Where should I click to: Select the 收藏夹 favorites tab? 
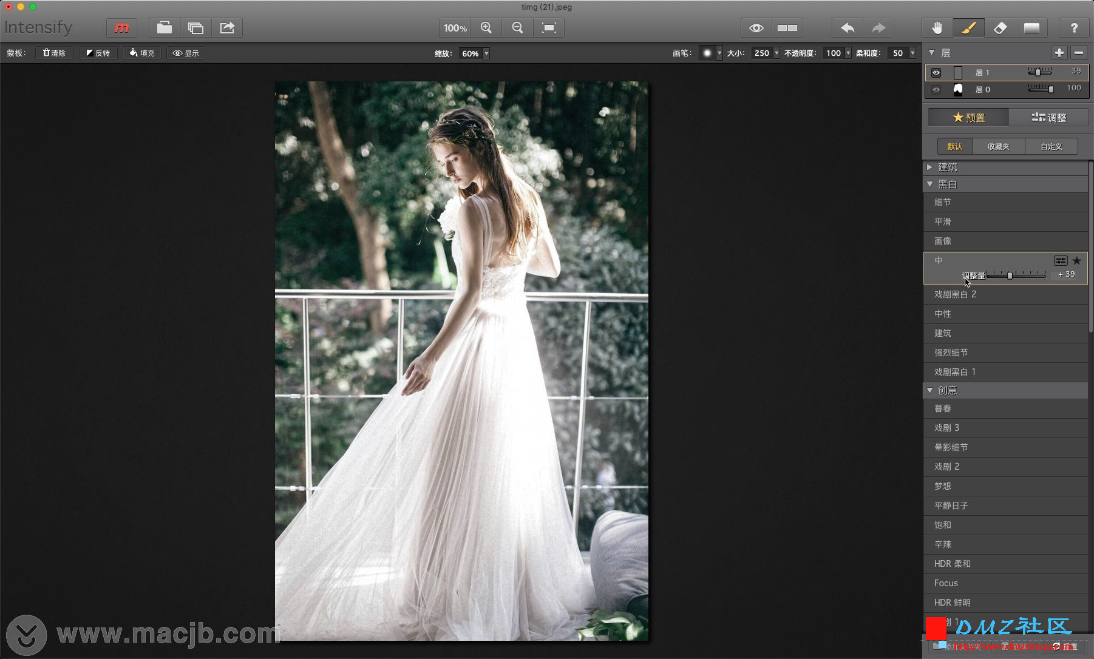pyautogui.click(x=998, y=146)
